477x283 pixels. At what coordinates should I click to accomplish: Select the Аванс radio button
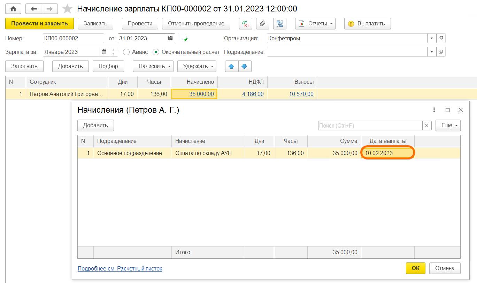click(126, 52)
